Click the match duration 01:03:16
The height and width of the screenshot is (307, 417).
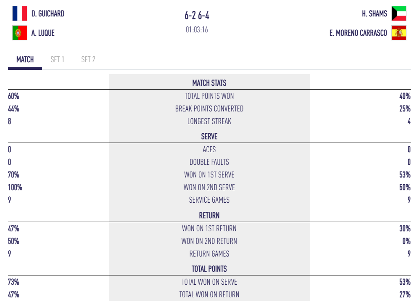(x=197, y=30)
